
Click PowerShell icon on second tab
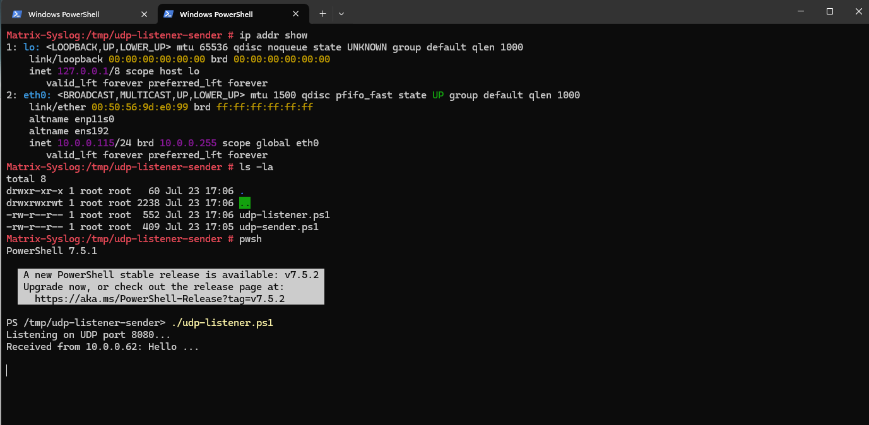(168, 14)
